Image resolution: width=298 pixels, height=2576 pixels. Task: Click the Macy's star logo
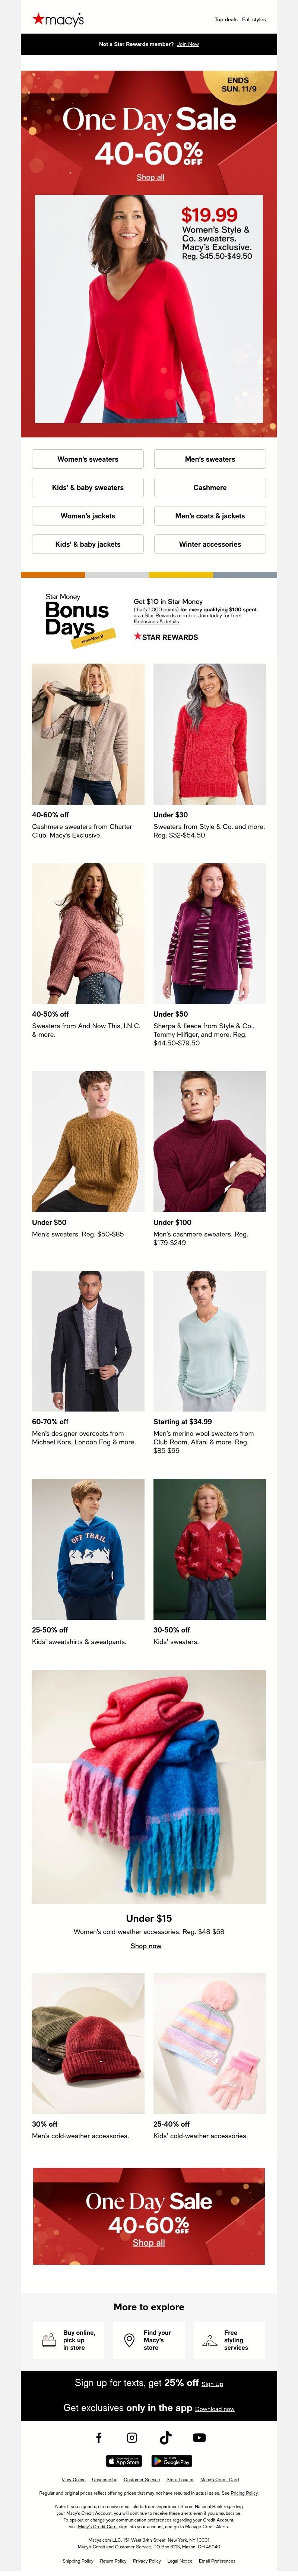click(x=58, y=19)
